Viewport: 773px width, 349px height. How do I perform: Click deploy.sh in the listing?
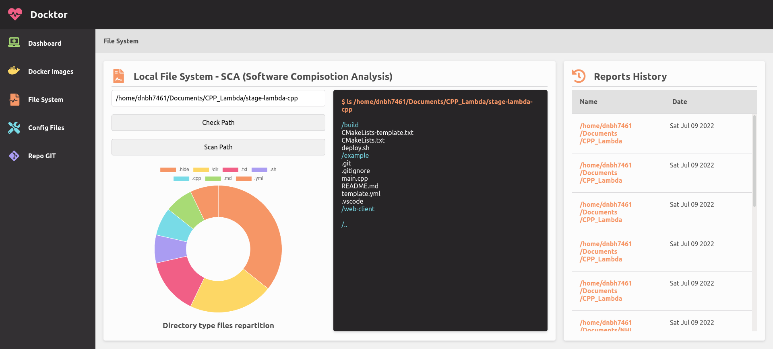click(x=355, y=148)
